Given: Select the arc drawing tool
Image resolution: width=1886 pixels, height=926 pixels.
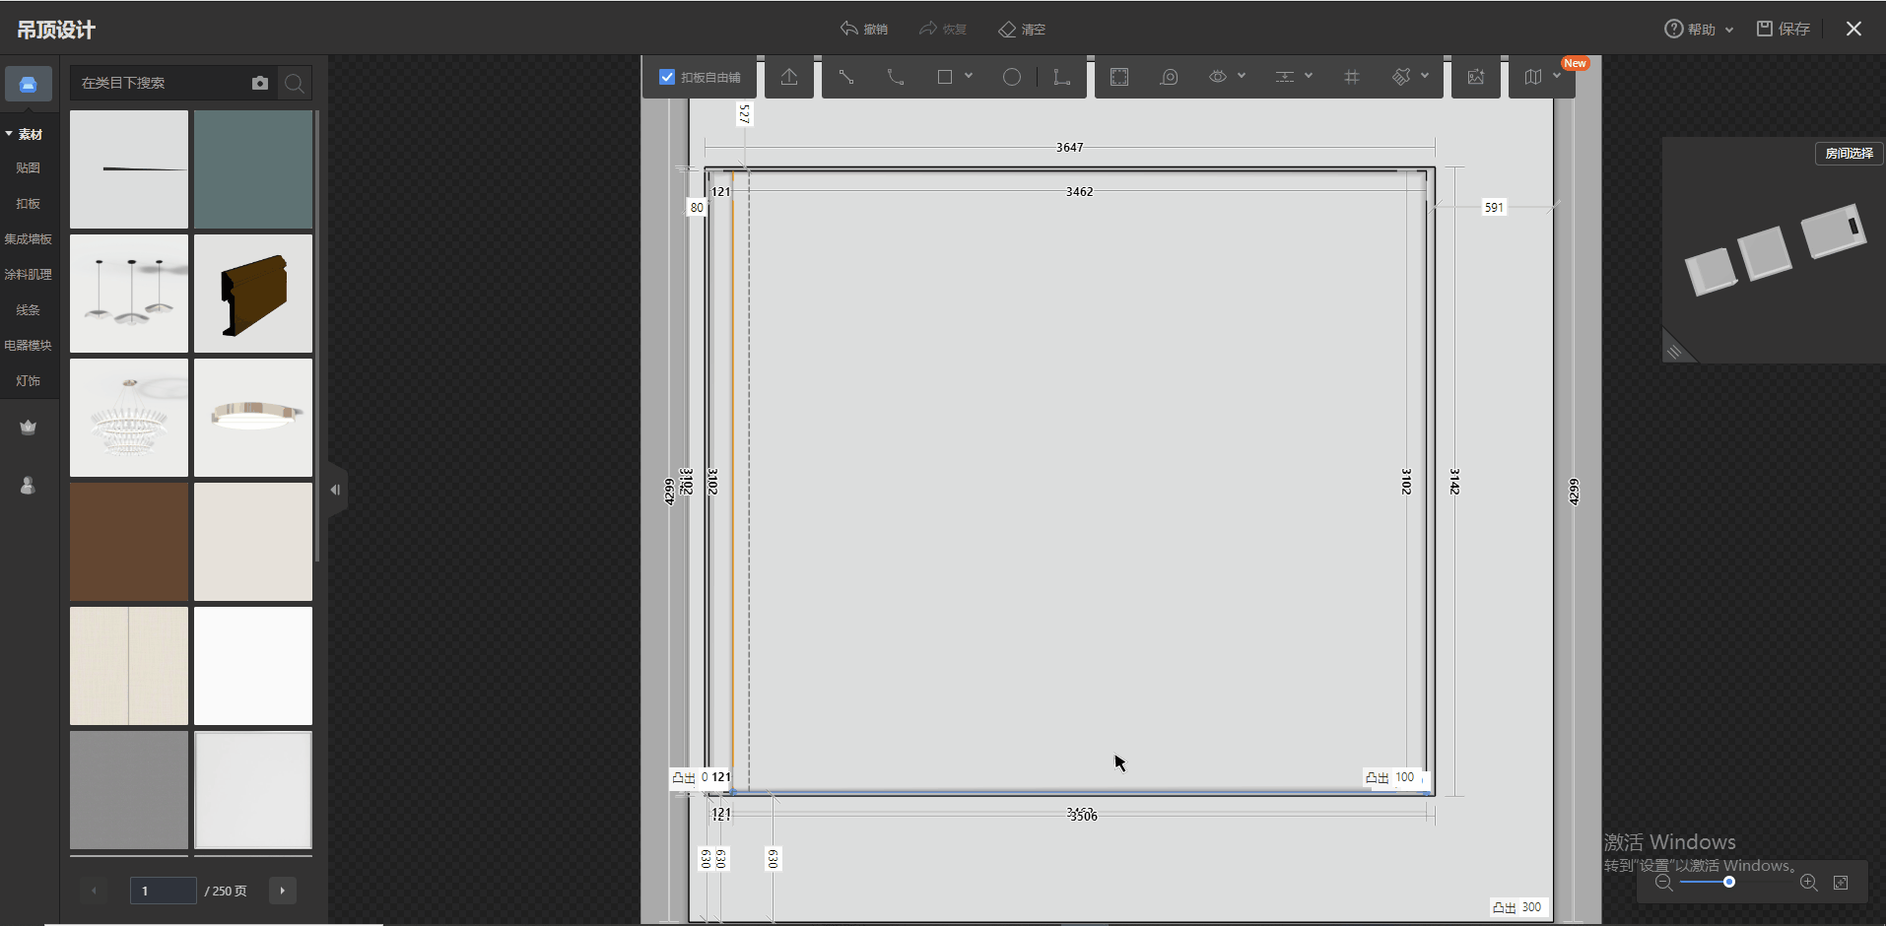Looking at the screenshot, I should click(x=895, y=77).
